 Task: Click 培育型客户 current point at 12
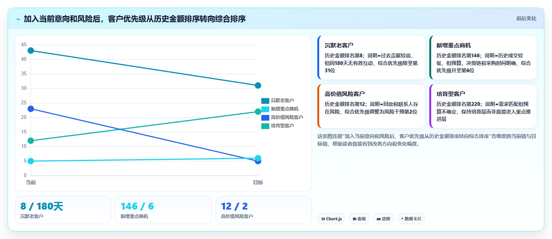click(31, 141)
